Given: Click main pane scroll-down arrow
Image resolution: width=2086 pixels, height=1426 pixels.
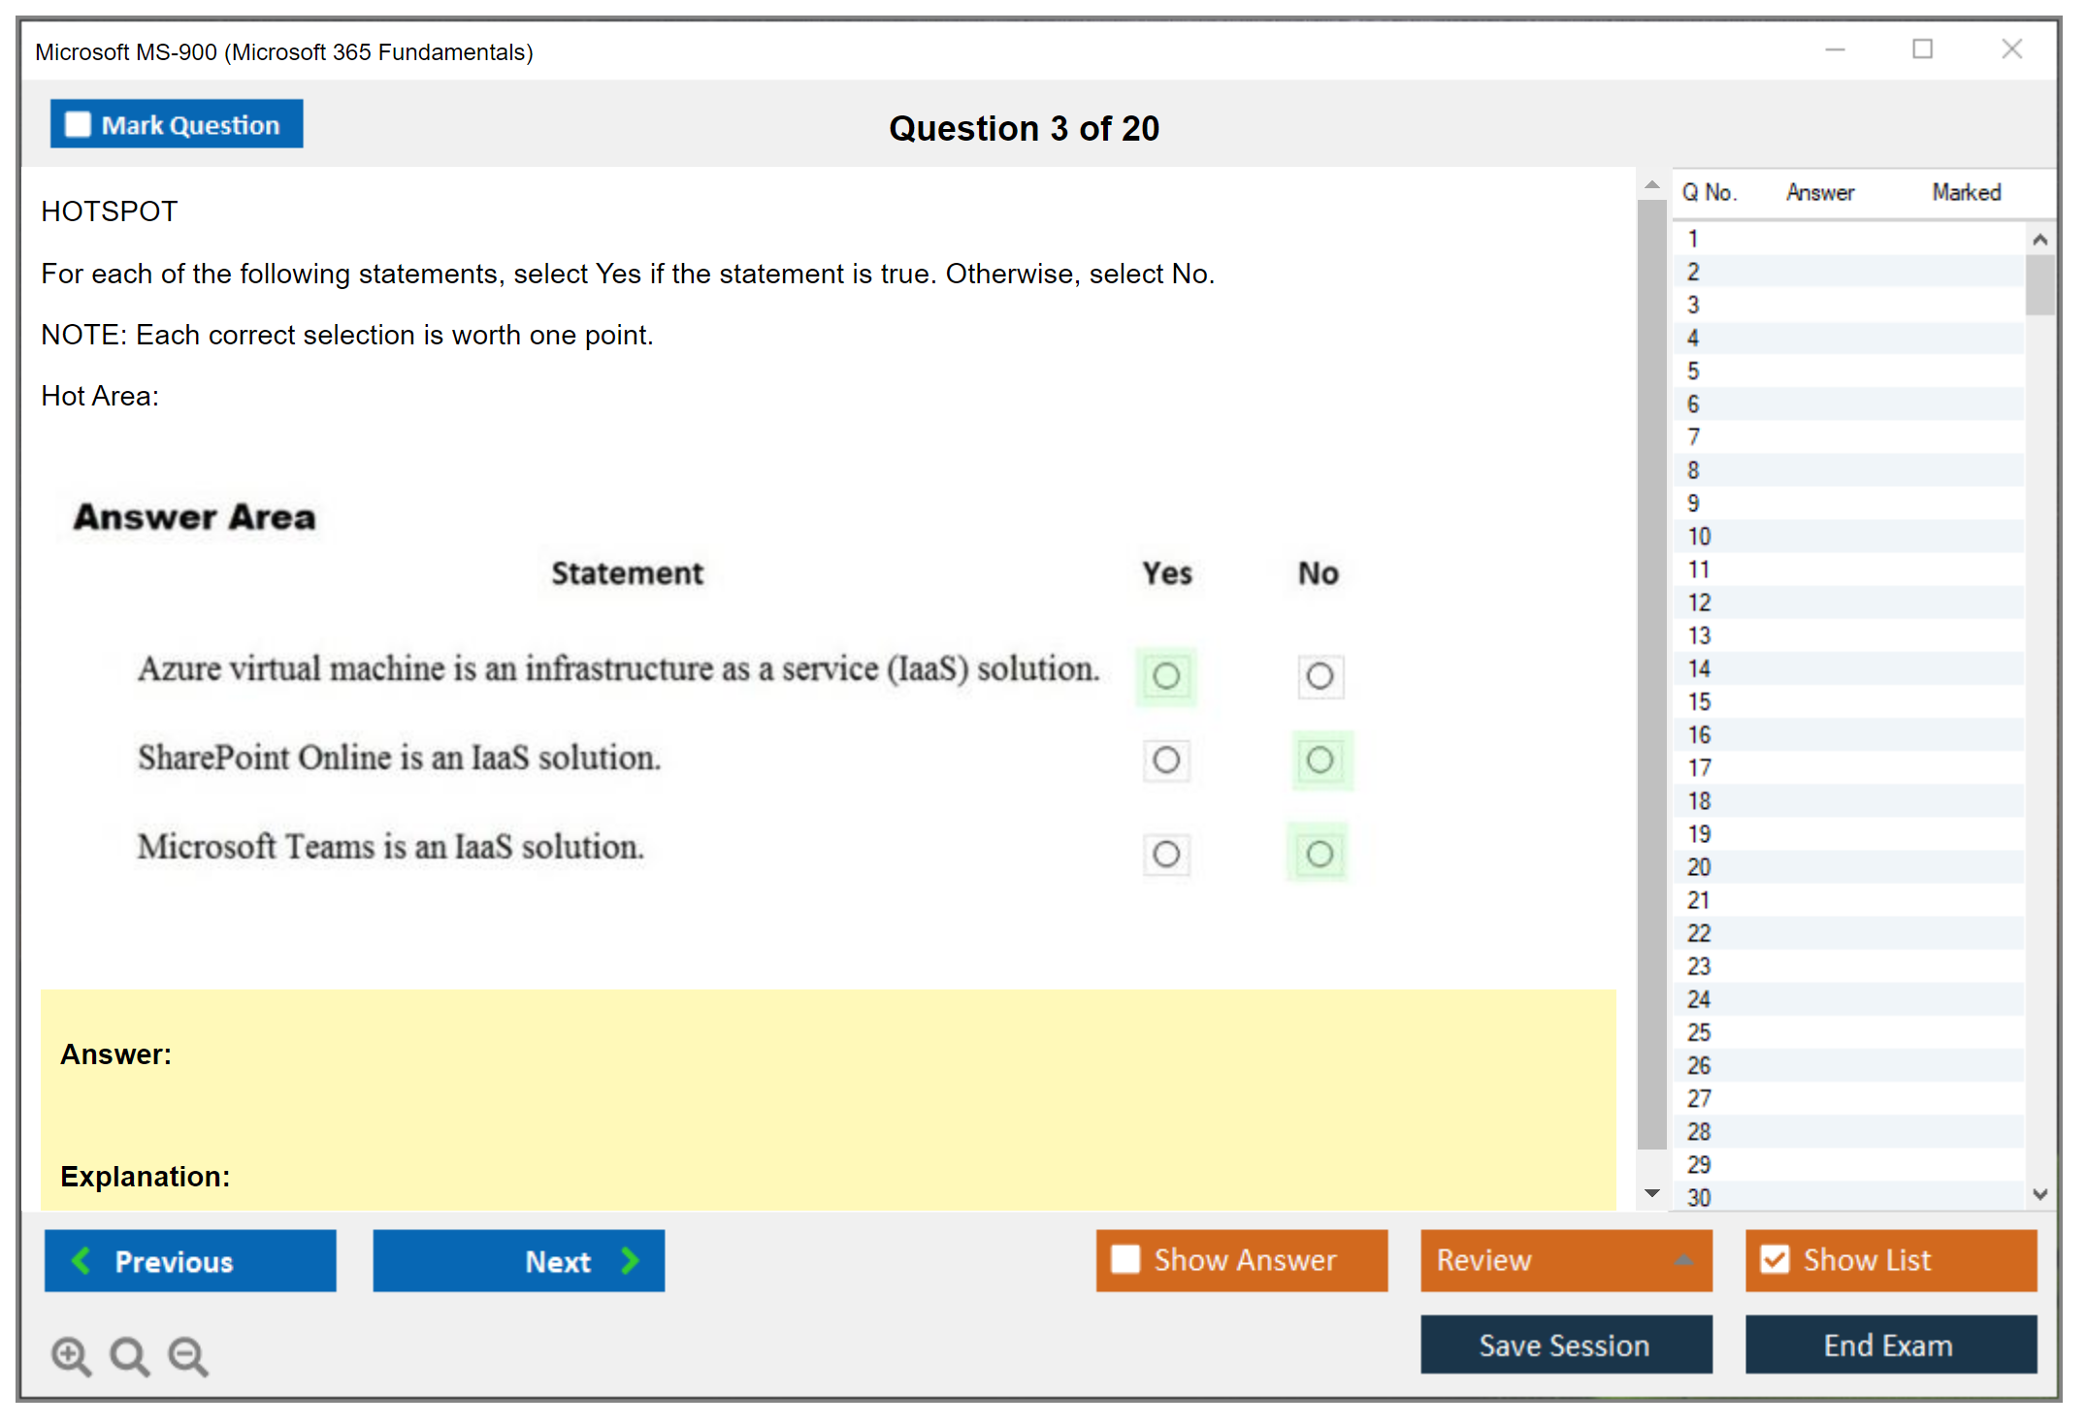Looking at the screenshot, I should click(x=1651, y=1193).
